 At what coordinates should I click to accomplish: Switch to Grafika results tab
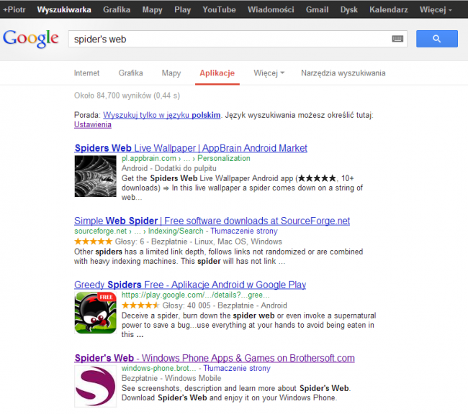point(131,73)
